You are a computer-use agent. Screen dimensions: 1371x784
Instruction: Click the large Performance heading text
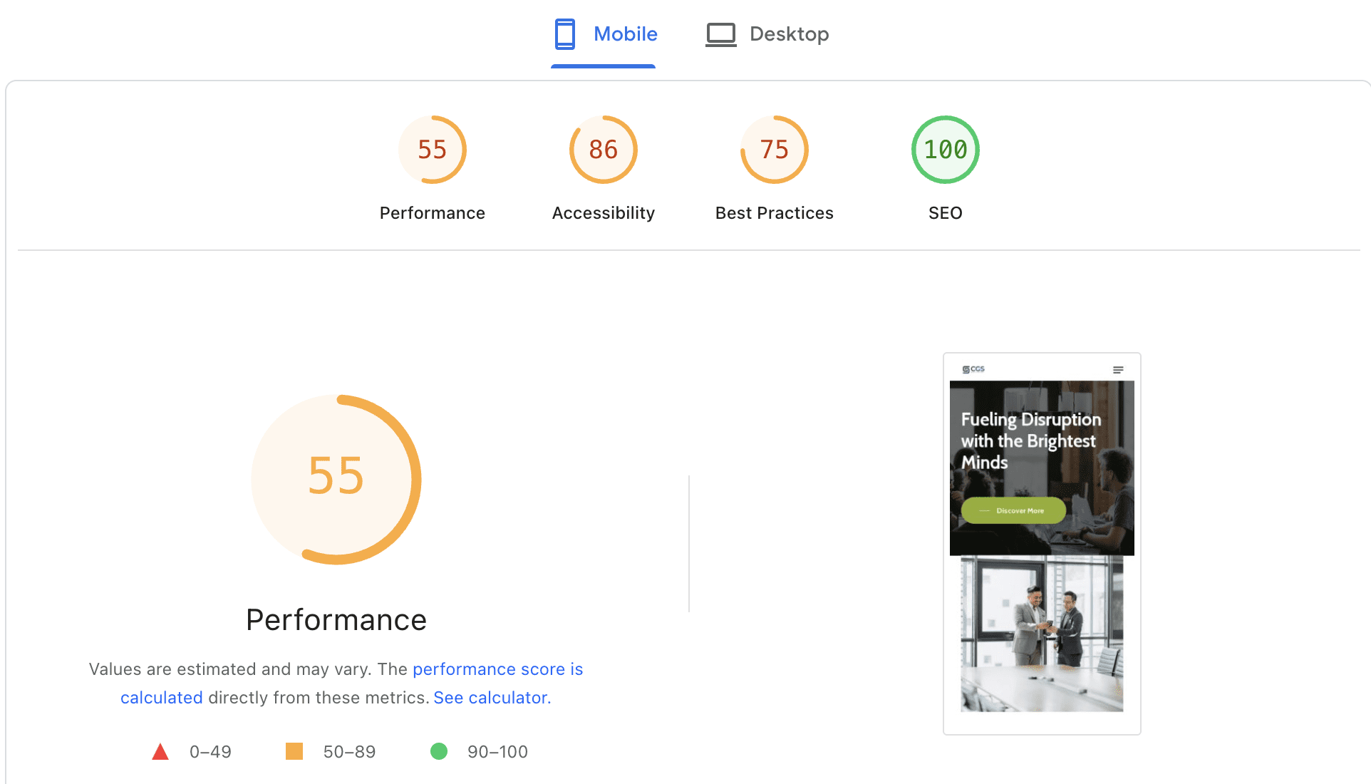[x=336, y=620]
